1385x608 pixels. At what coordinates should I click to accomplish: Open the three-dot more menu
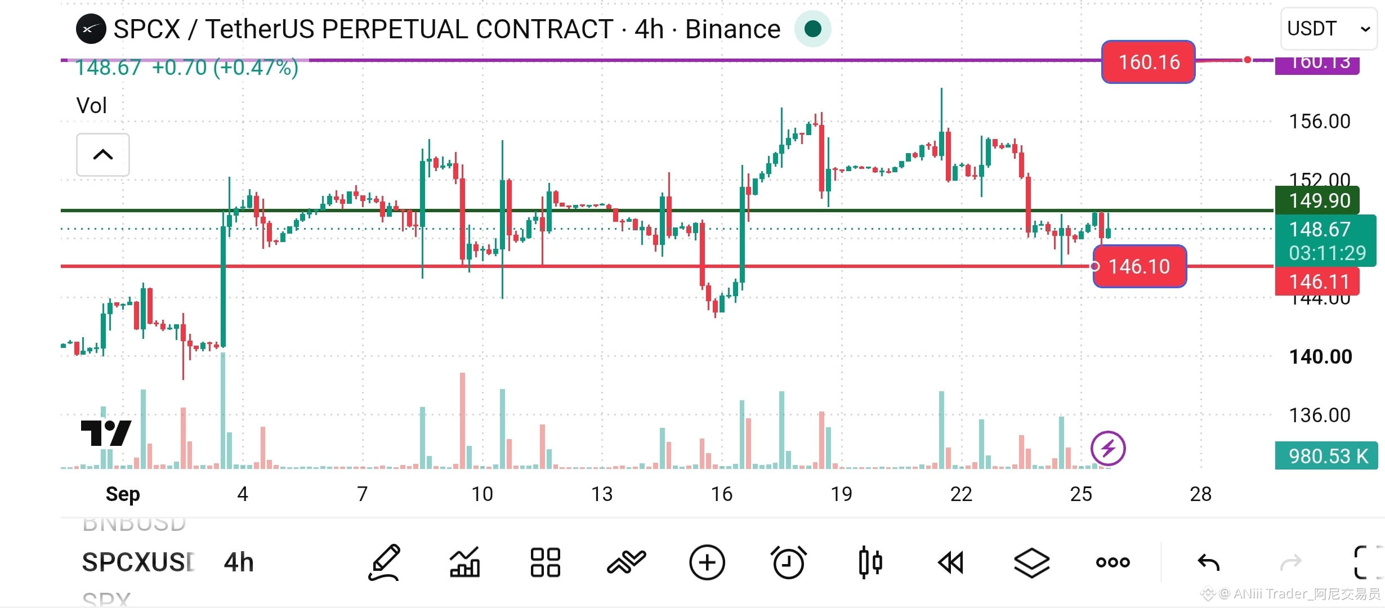click(x=1113, y=562)
